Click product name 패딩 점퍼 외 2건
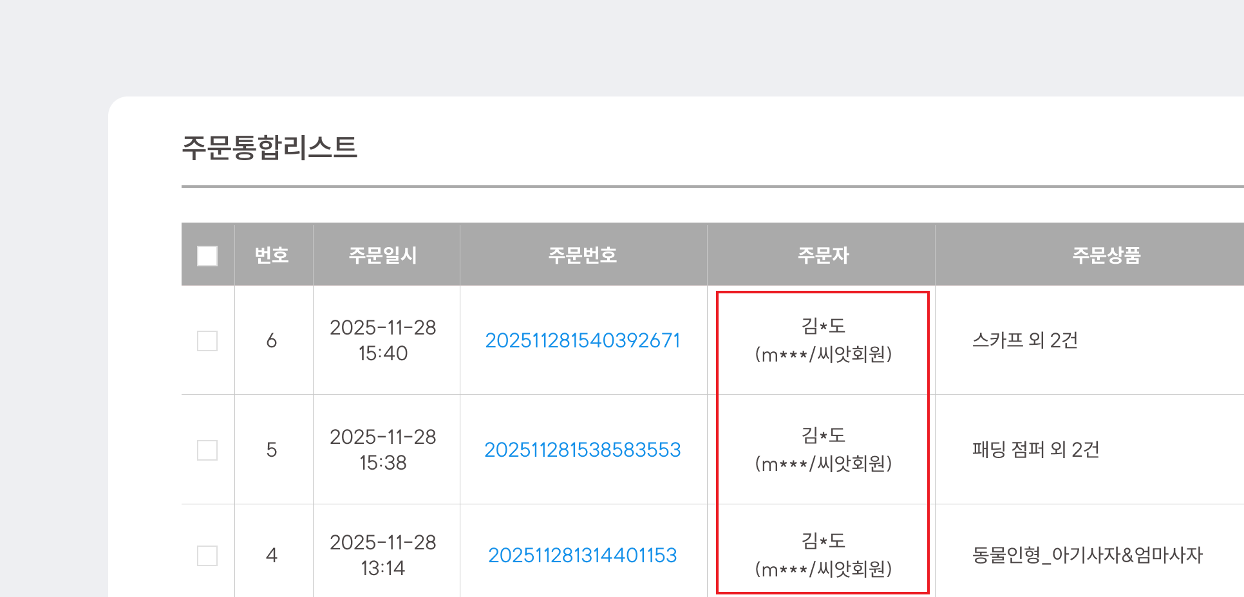Screen dimensions: 1244x597 pos(1035,450)
